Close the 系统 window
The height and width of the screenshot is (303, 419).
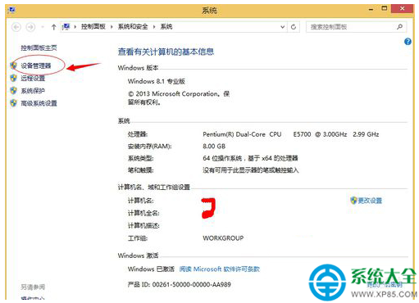click(402, 8)
